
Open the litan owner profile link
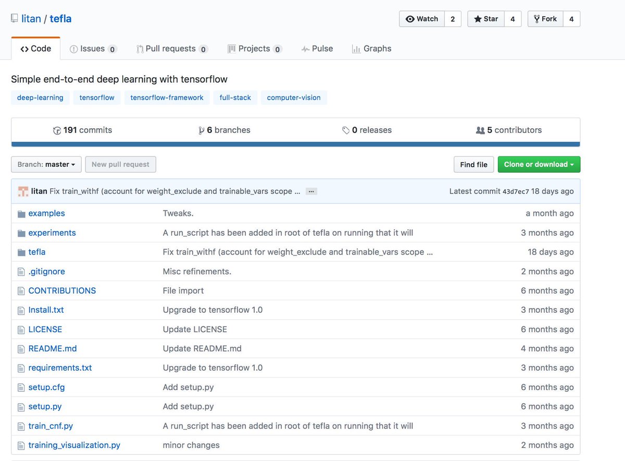point(31,19)
